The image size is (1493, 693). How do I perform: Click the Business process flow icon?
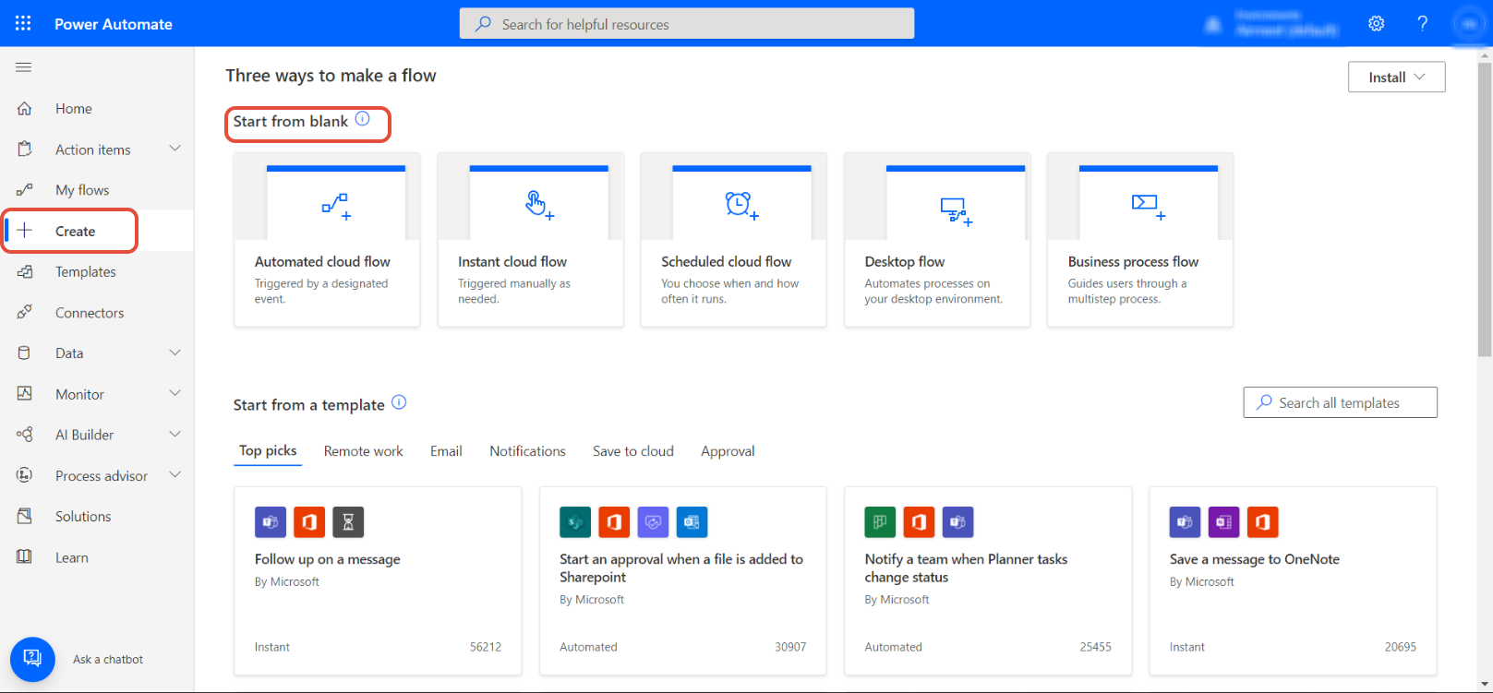tap(1149, 207)
